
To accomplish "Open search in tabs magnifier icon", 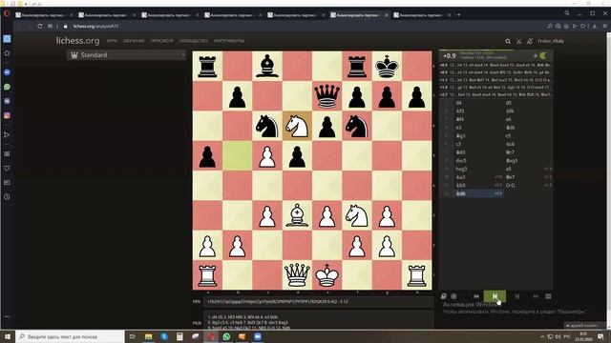I will (x=567, y=13).
